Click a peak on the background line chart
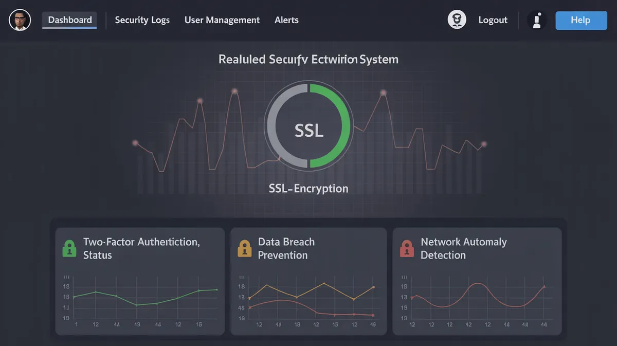The width and height of the screenshot is (617, 346). pyautogui.click(x=236, y=91)
